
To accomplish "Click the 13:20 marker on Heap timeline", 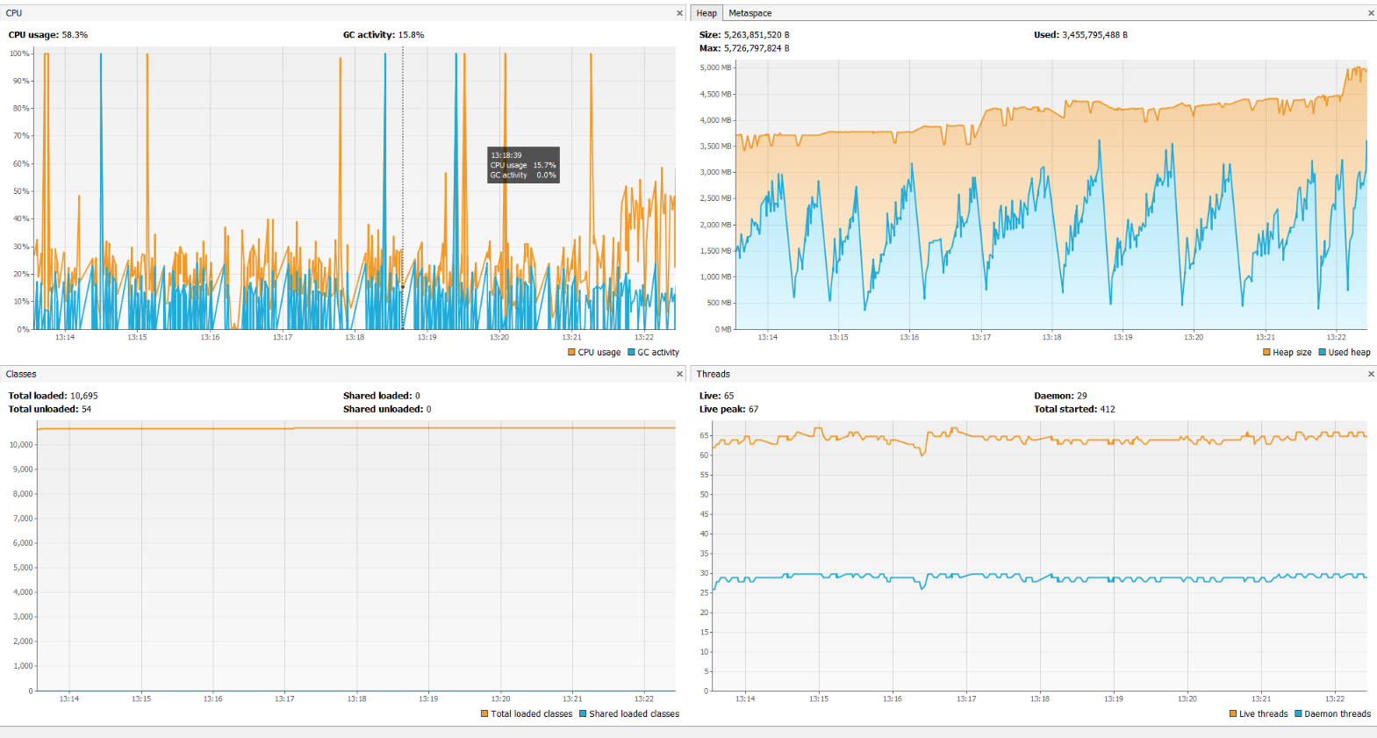I will pos(1194,337).
